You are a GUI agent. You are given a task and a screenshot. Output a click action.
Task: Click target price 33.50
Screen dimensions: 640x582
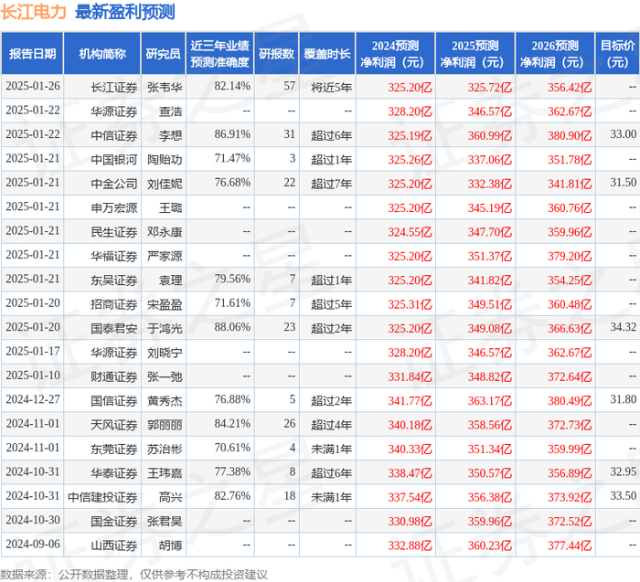click(624, 496)
